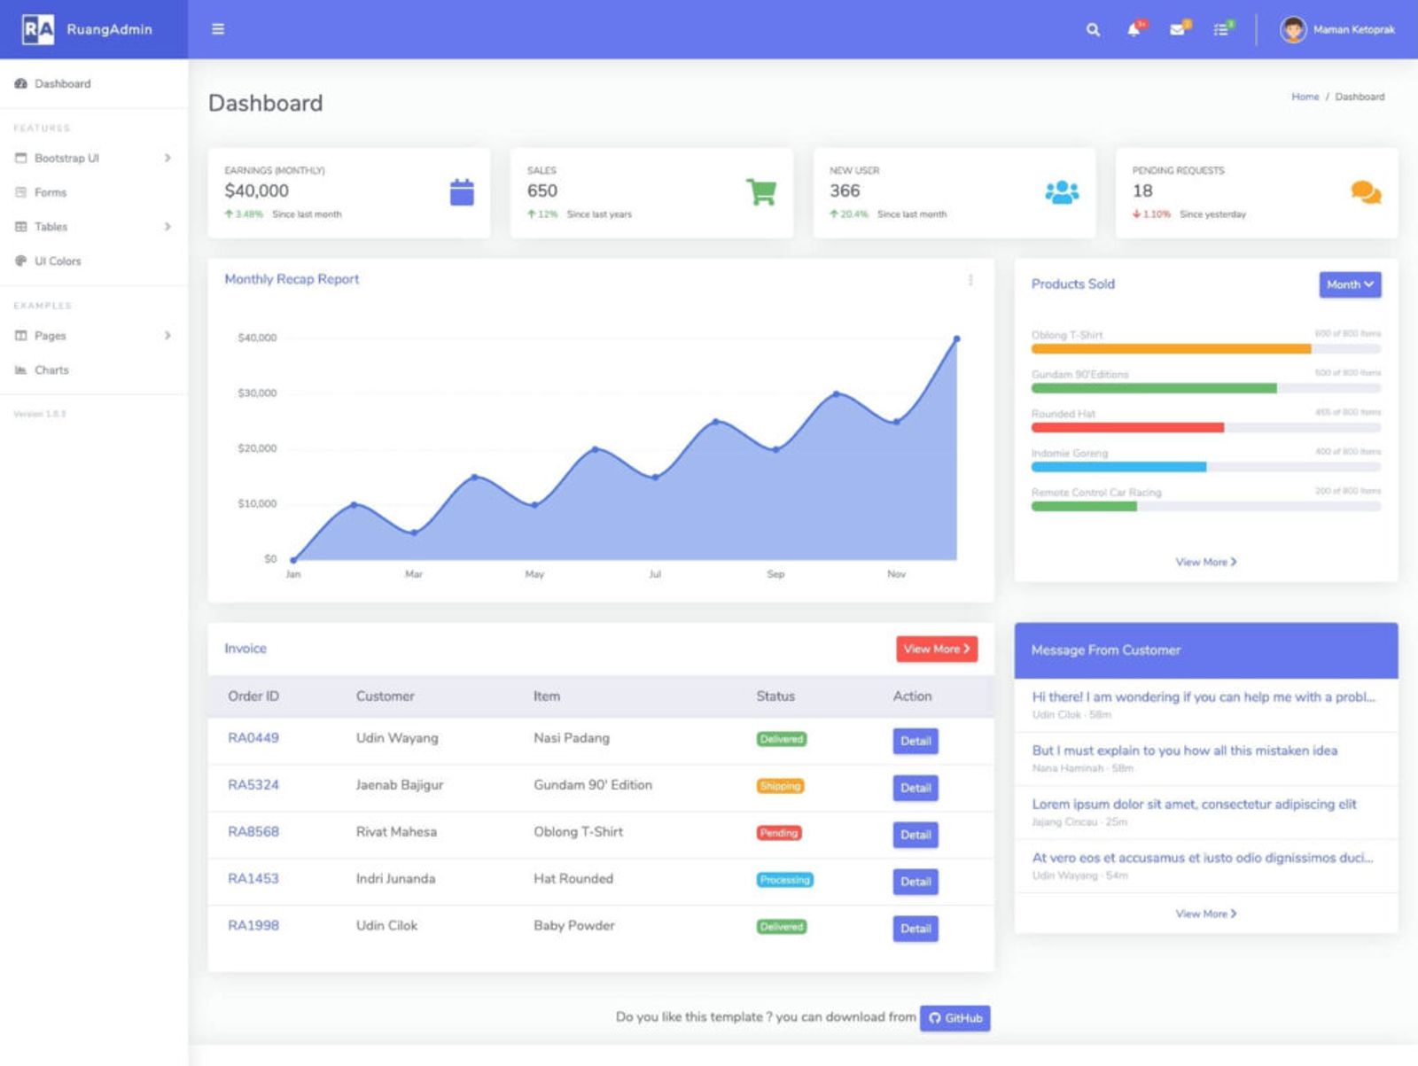Open notifications bell icon
Viewport: 1418px width, 1066px height.
point(1134,29)
